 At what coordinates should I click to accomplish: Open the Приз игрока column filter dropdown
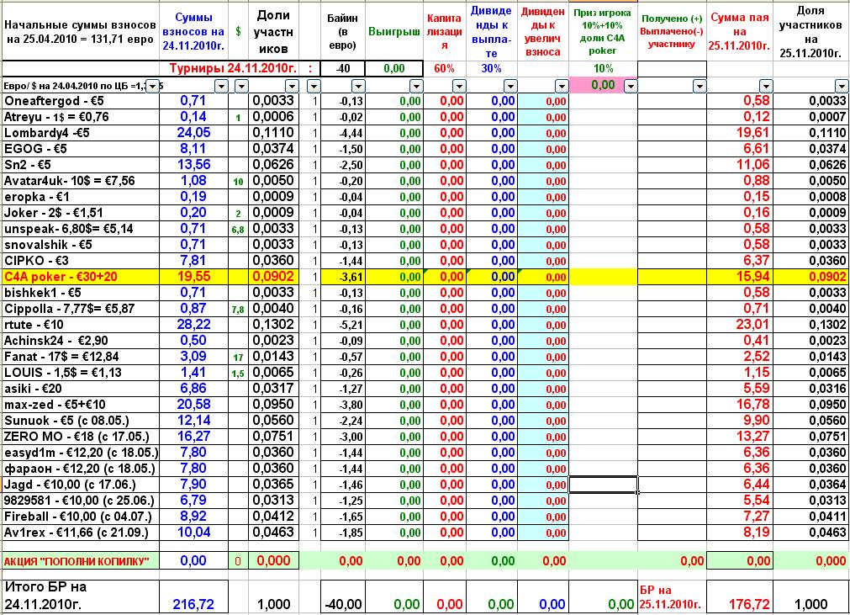pos(631,86)
